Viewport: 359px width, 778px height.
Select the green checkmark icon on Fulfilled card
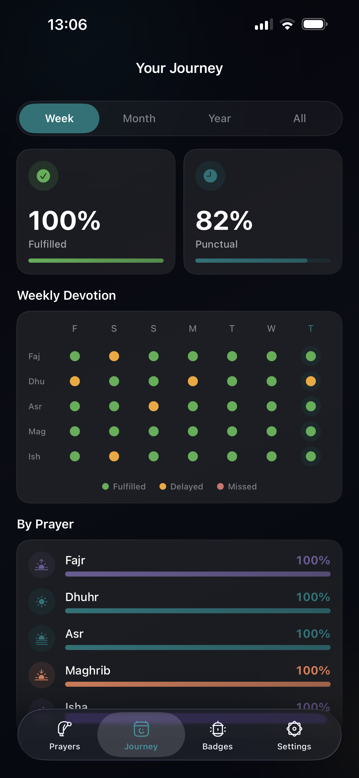(x=43, y=176)
